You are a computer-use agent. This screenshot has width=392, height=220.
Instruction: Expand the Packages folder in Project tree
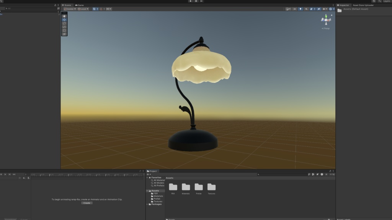pyautogui.click(x=148, y=204)
